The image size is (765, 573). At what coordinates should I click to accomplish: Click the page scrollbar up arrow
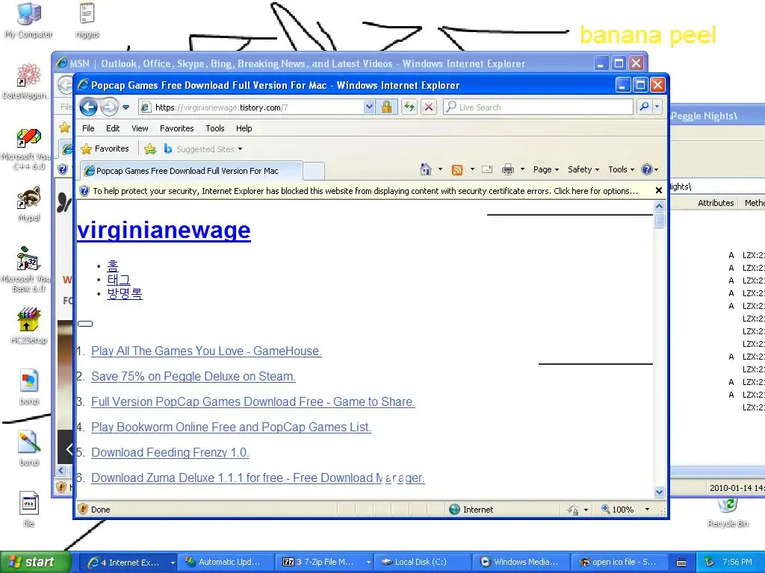point(659,207)
